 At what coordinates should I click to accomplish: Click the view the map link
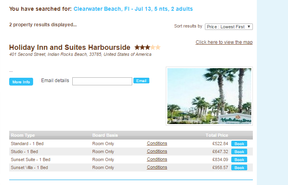click(224, 42)
